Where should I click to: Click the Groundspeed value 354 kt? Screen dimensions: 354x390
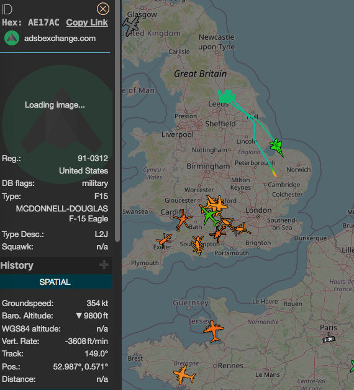click(97, 303)
